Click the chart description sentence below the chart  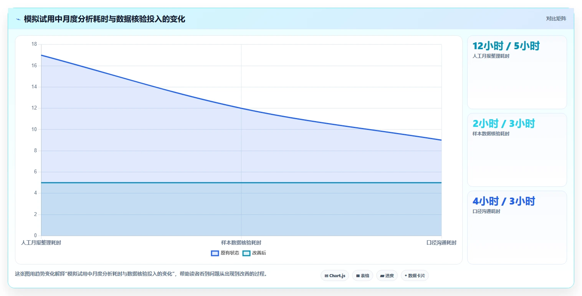click(x=141, y=274)
